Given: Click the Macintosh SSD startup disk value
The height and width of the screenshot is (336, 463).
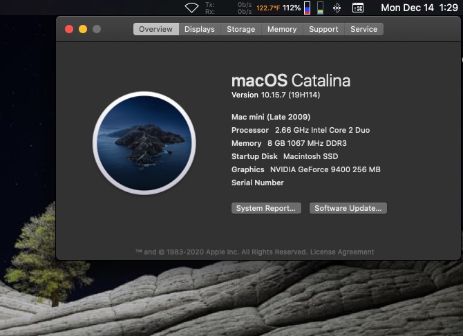Looking at the screenshot, I should [311, 156].
